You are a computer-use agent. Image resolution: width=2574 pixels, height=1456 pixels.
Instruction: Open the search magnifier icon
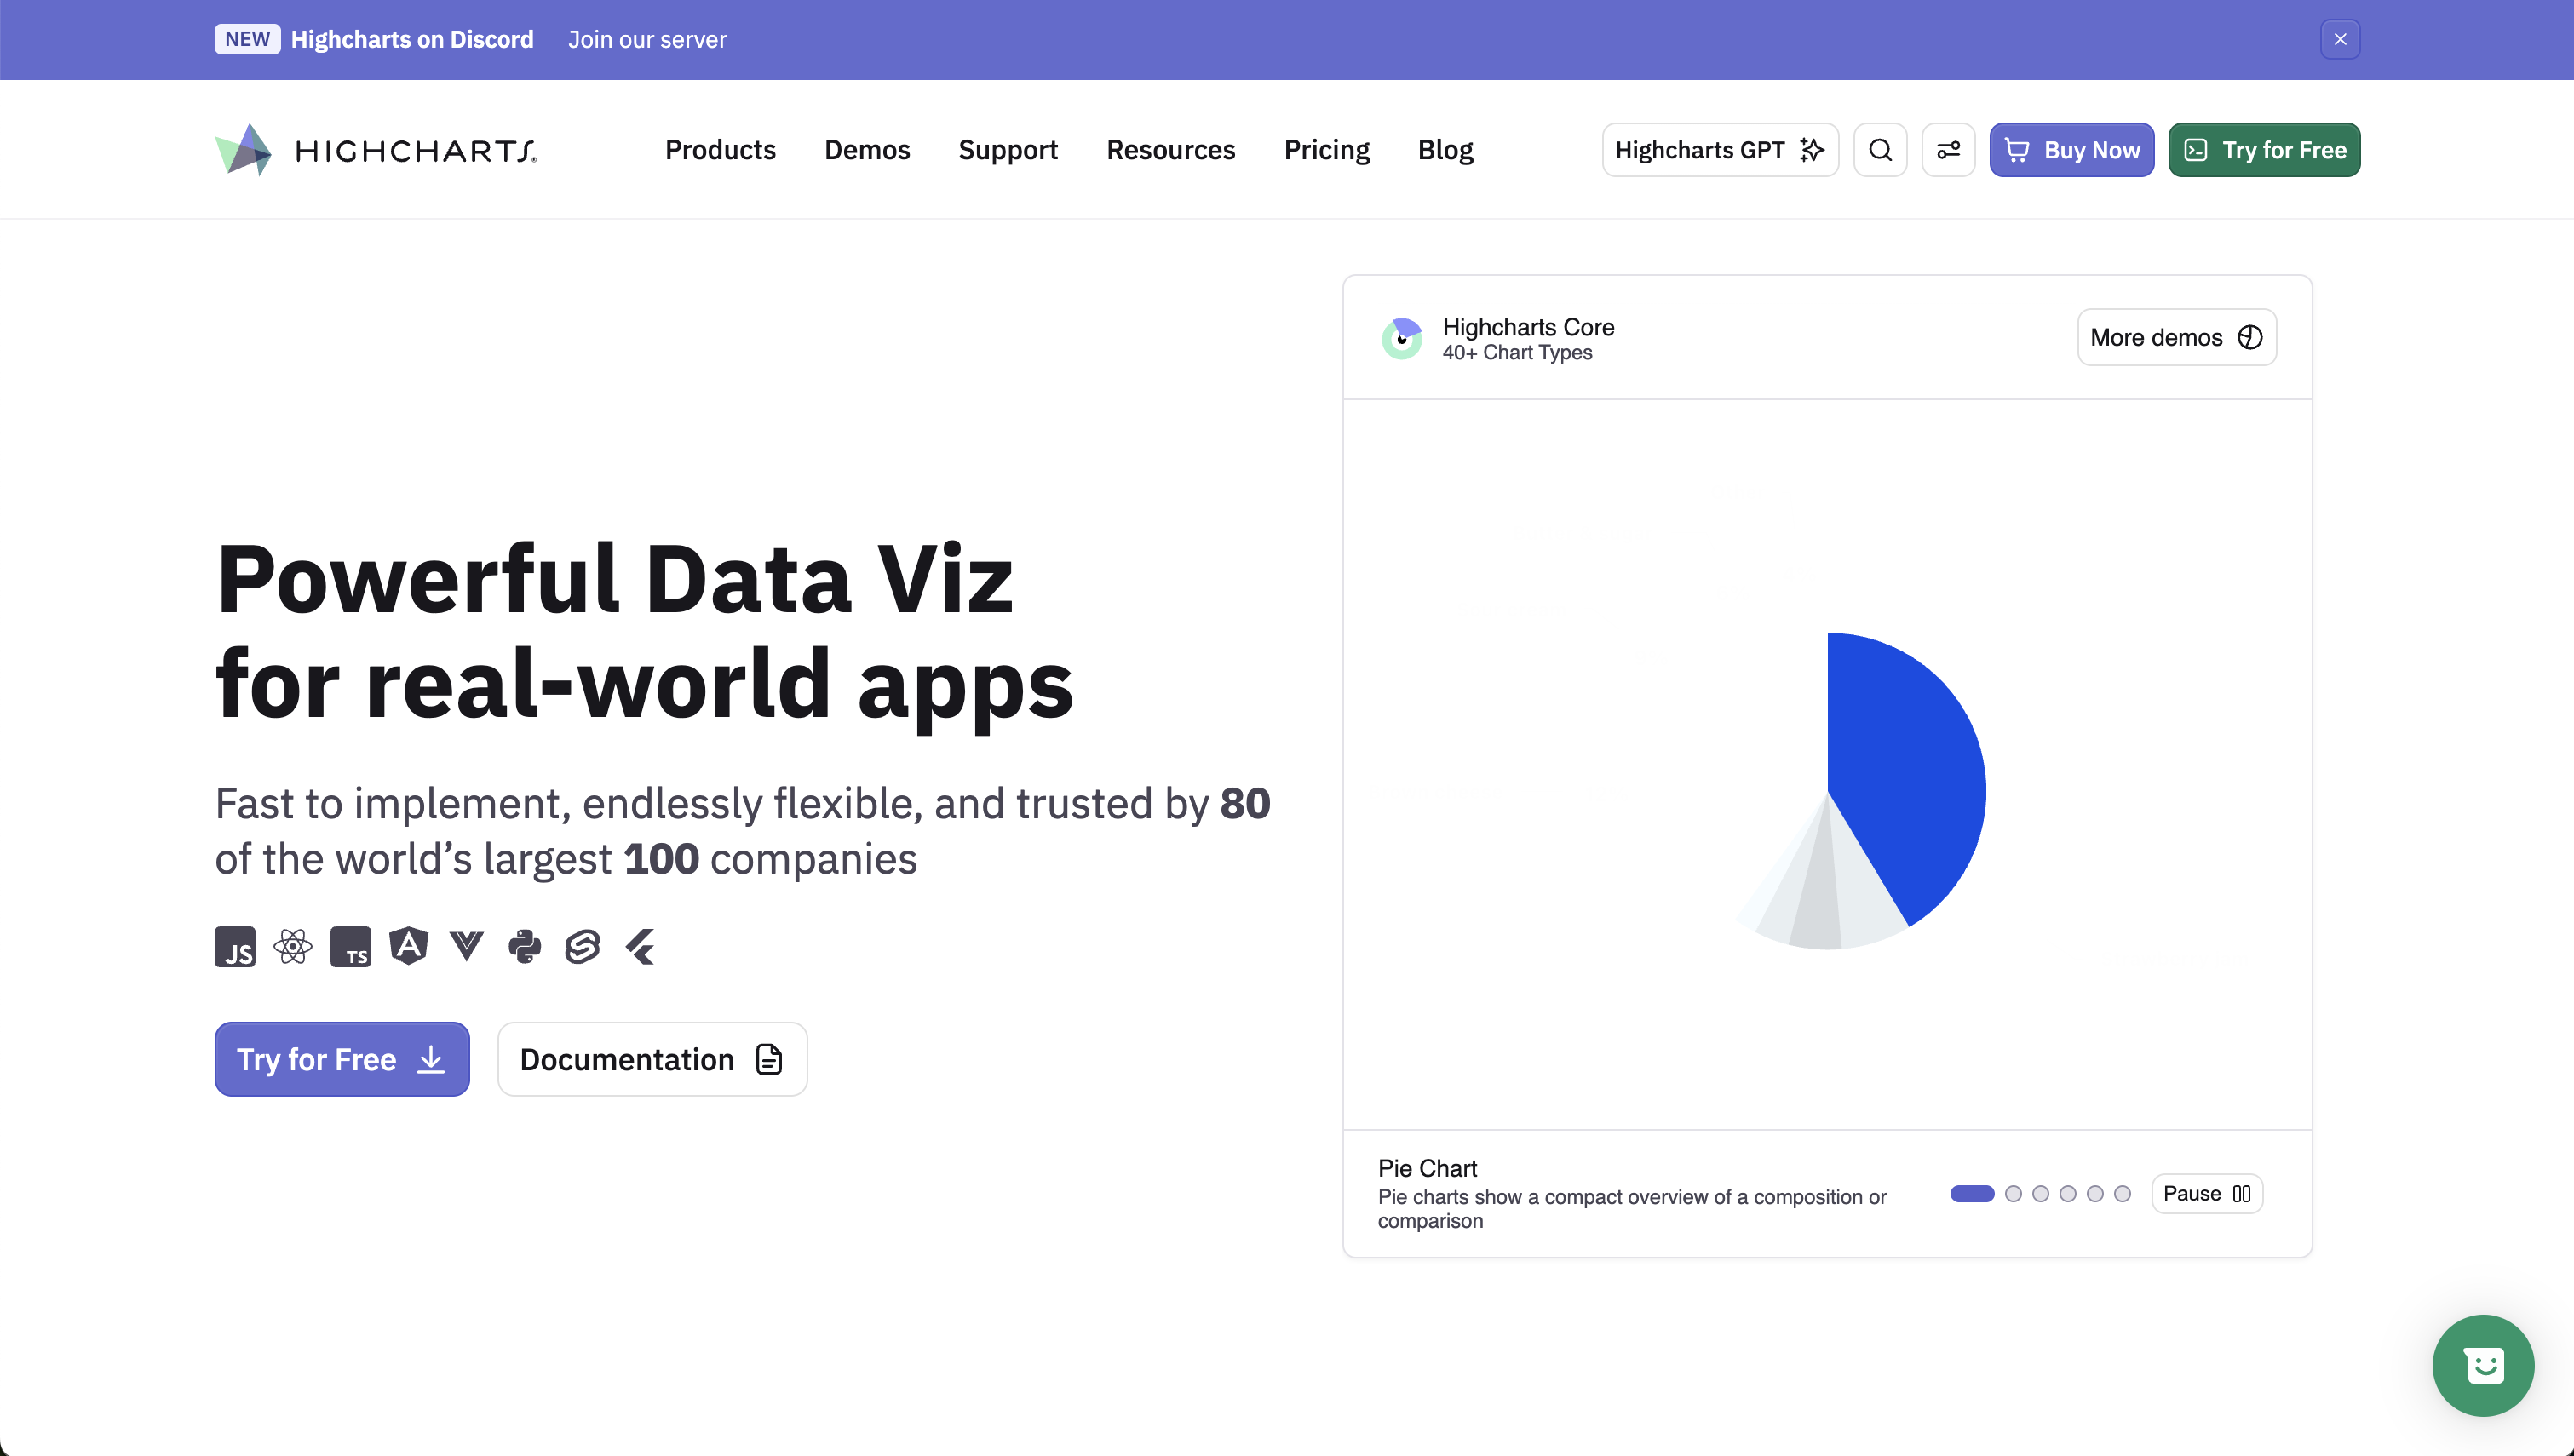coord(1880,150)
